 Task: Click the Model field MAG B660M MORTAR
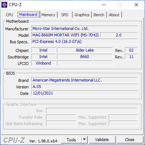coord(65,35)
